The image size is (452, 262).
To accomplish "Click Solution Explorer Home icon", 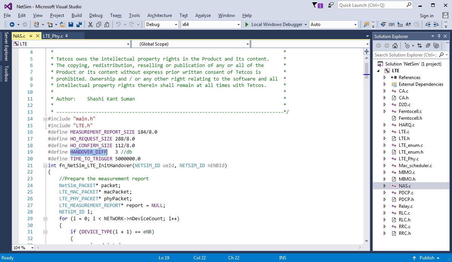I will 395,46.
